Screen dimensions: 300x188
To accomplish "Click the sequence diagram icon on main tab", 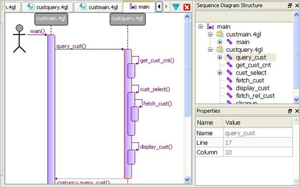I will click(133, 7).
